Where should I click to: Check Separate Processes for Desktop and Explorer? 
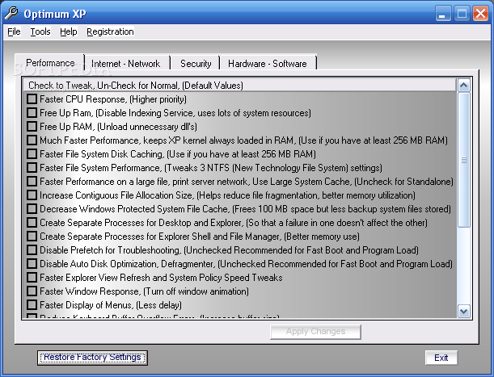[x=32, y=223]
